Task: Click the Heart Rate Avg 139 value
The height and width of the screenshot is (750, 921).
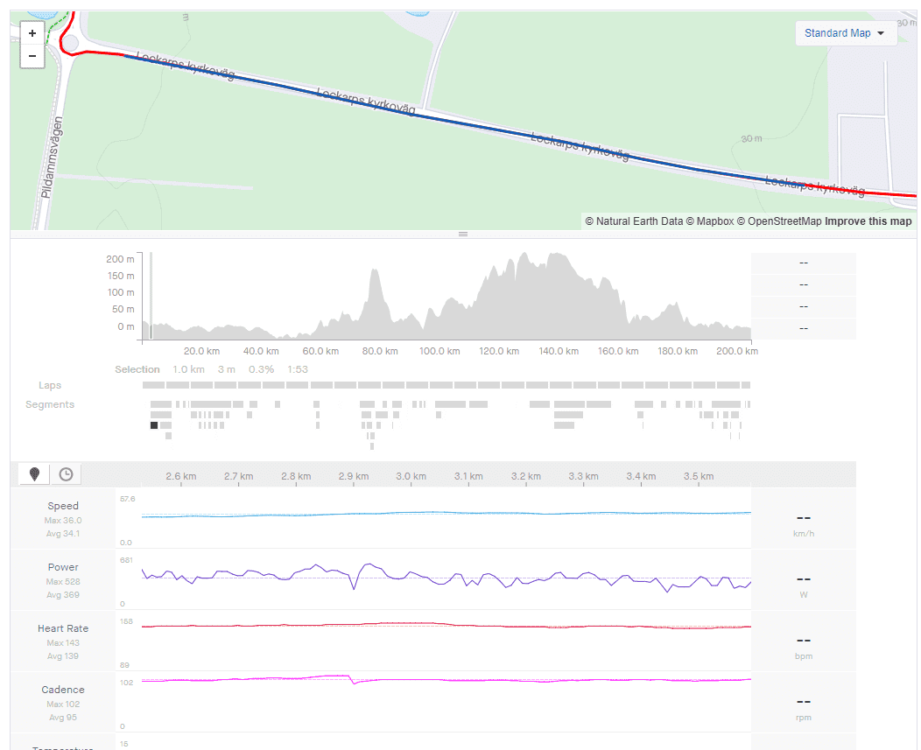Action: pyautogui.click(x=63, y=656)
